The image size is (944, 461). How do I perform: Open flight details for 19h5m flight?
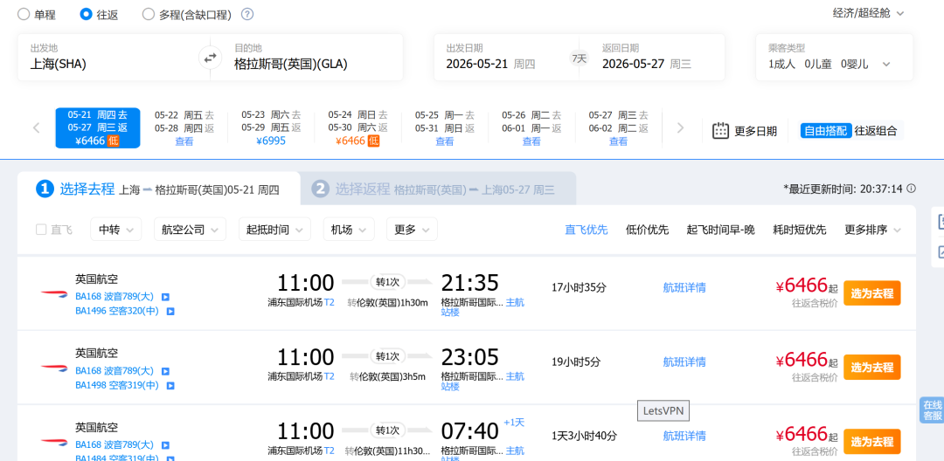[684, 361]
